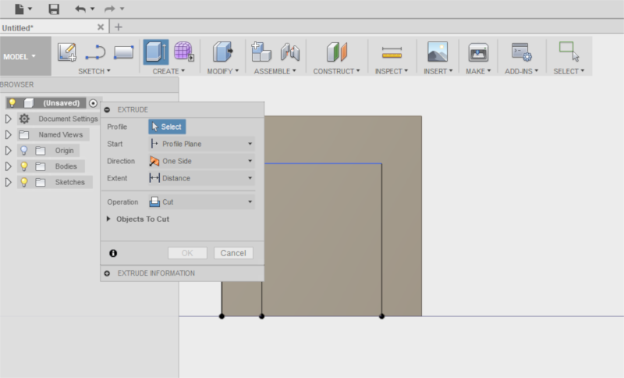Open the CREATE menu

click(168, 71)
